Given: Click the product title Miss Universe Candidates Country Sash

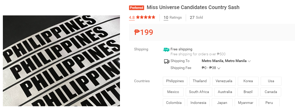Looking at the screenshot, I should click(193, 7).
